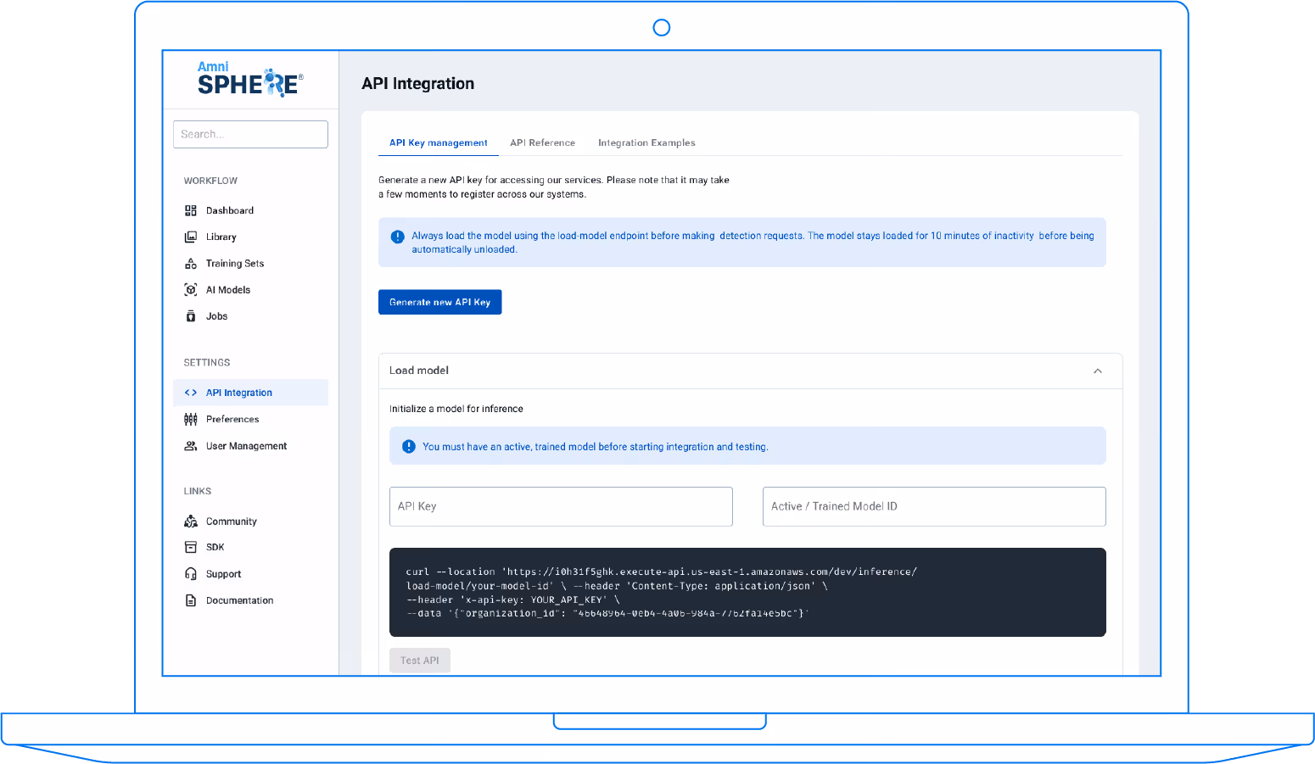Click the API Integration page heading
This screenshot has width=1315, height=764.
pos(418,83)
